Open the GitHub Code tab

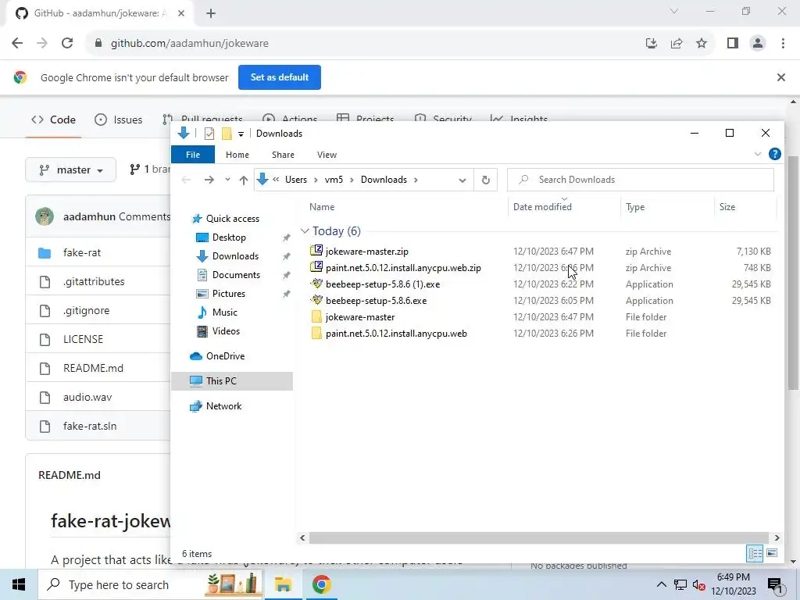(53, 120)
